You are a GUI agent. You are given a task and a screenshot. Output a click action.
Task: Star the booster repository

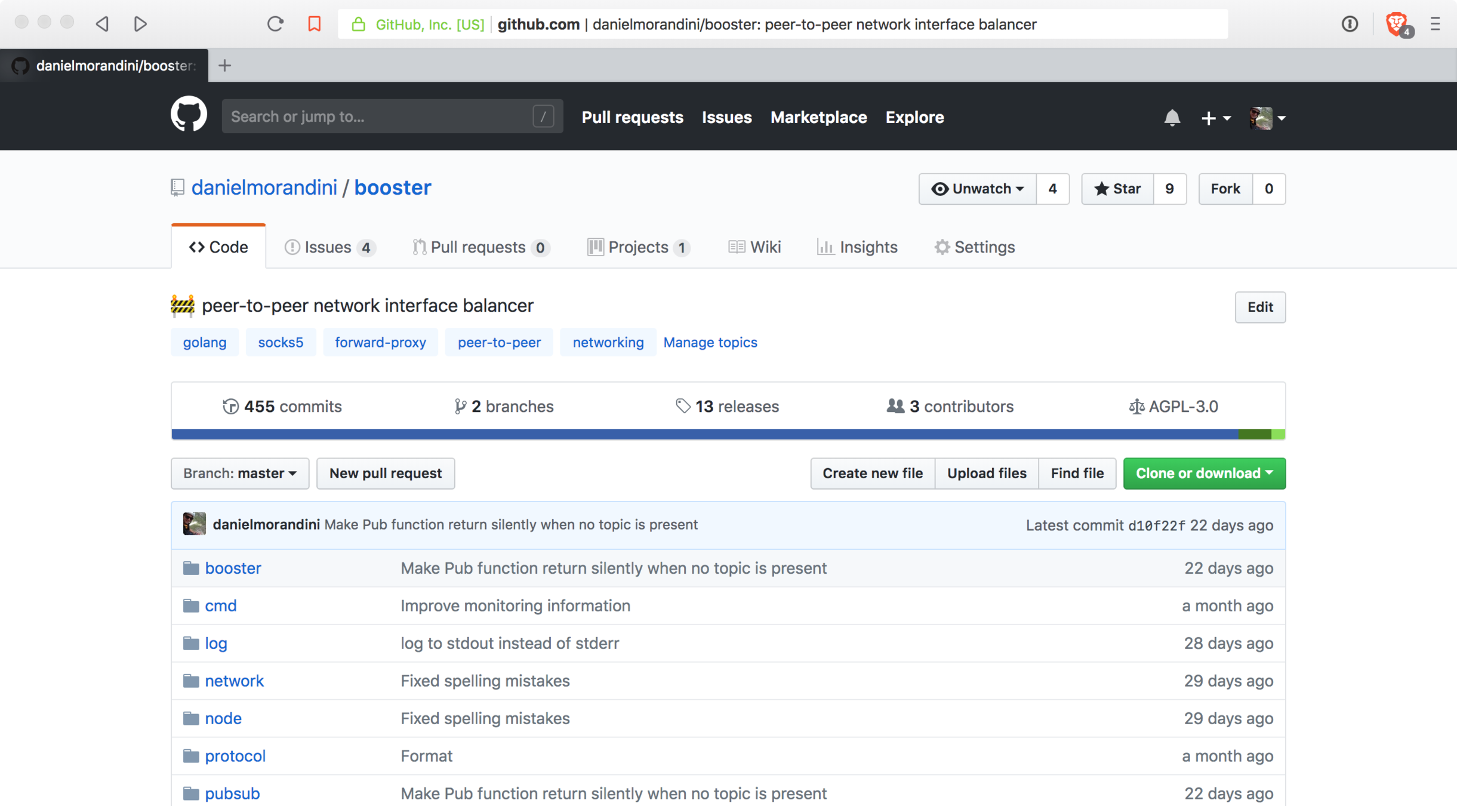[1117, 189]
